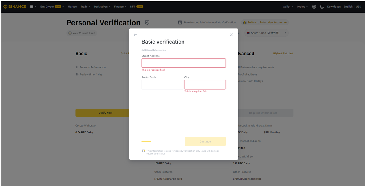Viewport: 367px width, 187px height.
Task: Expand the Derivatives menu
Action: tap(102, 7)
